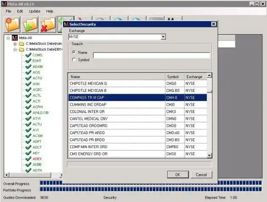Viewport: 267px width, 202px height.
Task: Select the Symbol search radio button
Action: point(74,59)
